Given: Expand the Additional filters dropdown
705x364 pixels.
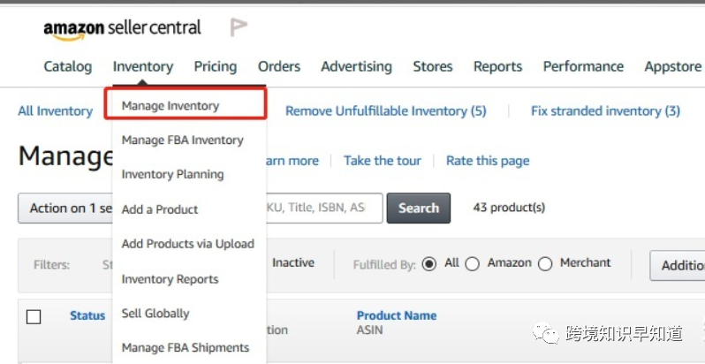Looking at the screenshot, I should coord(678,265).
